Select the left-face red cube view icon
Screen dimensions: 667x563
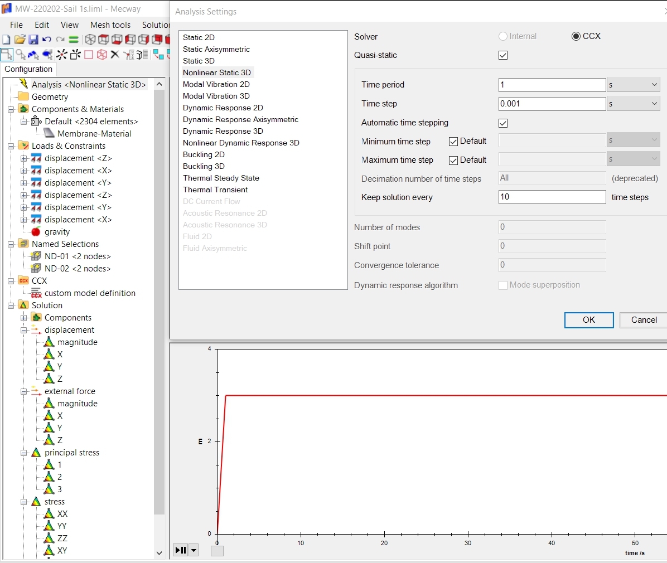[x=130, y=40]
